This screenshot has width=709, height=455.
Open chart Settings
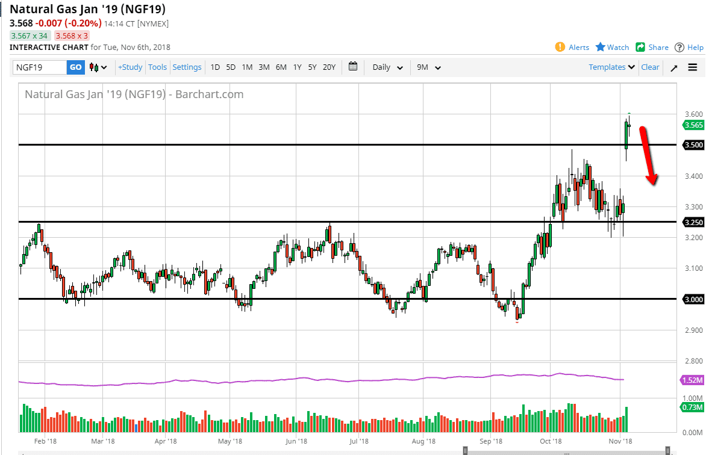coord(187,67)
